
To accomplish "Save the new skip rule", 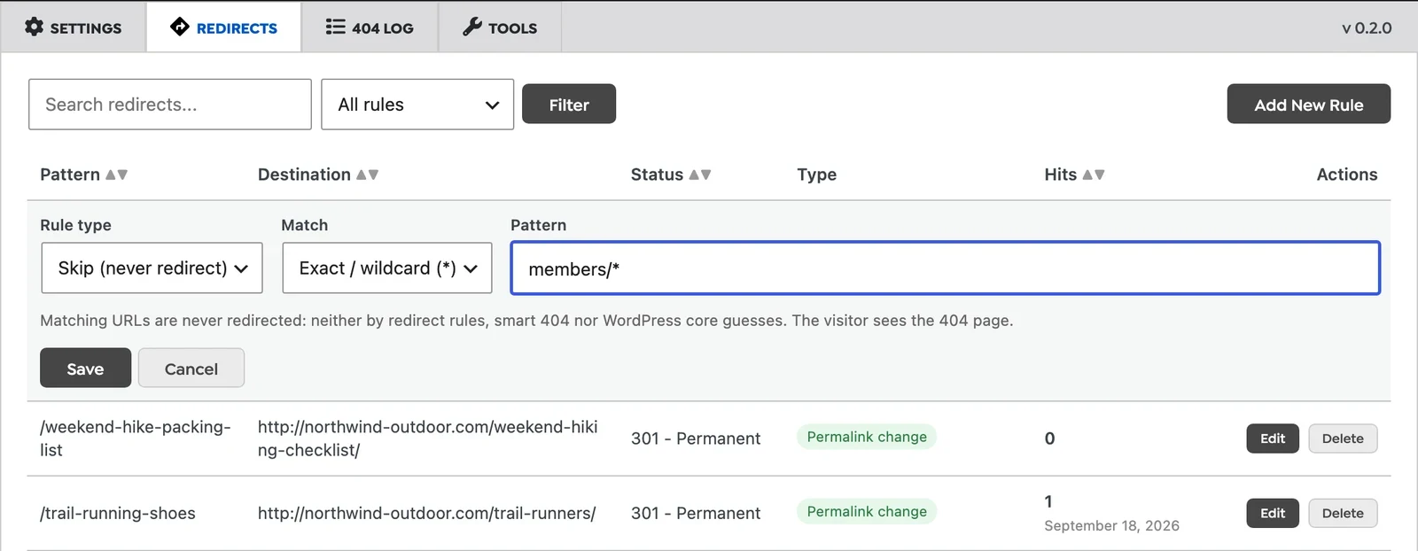I will pos(85,369).
